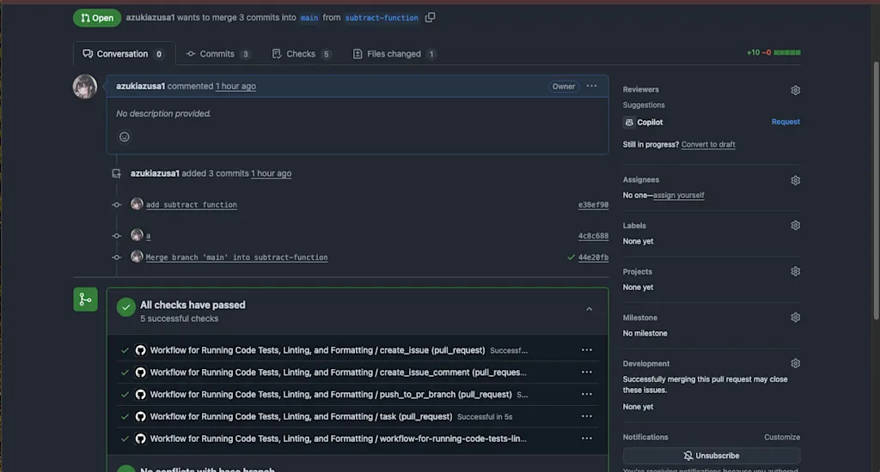Click GitHub logo of create_issue check row

pyautogui.click(x=140, y=350)
